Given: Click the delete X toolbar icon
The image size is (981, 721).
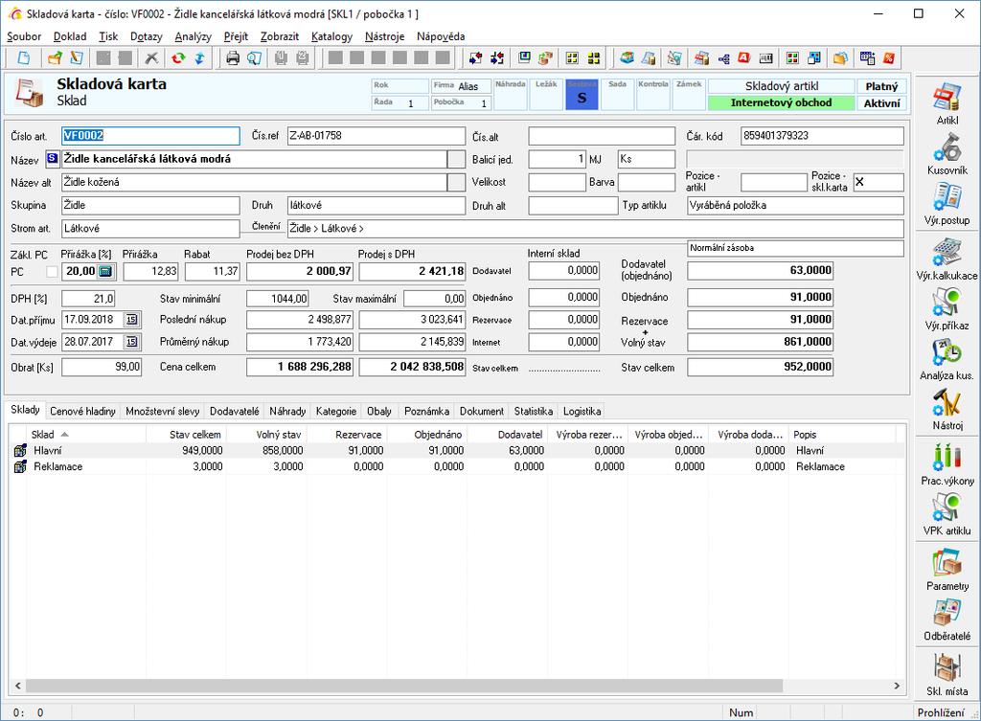Looking at the screenshot, I should click(x=151, y=58).
